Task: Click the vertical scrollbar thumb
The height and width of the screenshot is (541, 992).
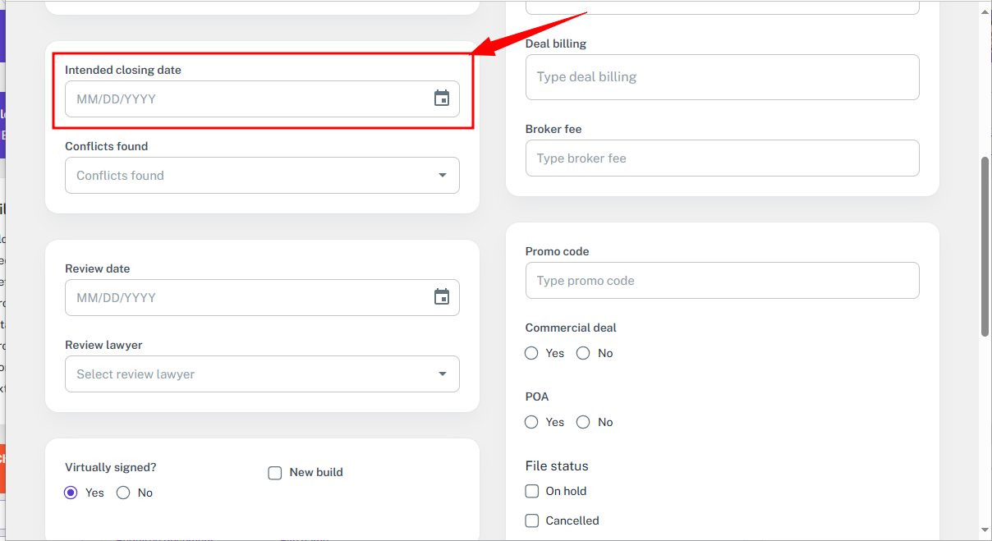Action: point(985,246)
